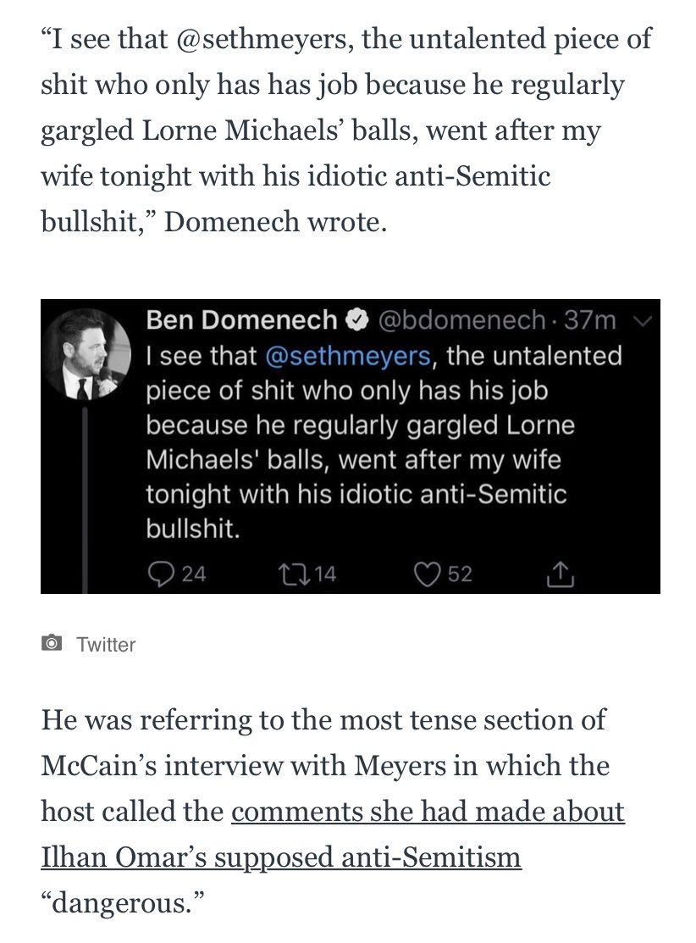696x943 pixels.
Task: Click the thread line under the avatar
Action: pos(86,499)
